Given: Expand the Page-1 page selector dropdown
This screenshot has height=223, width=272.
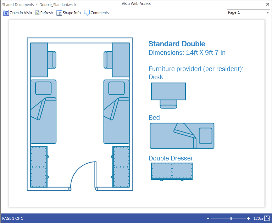Looking at the screenshot, I should 267,13.
